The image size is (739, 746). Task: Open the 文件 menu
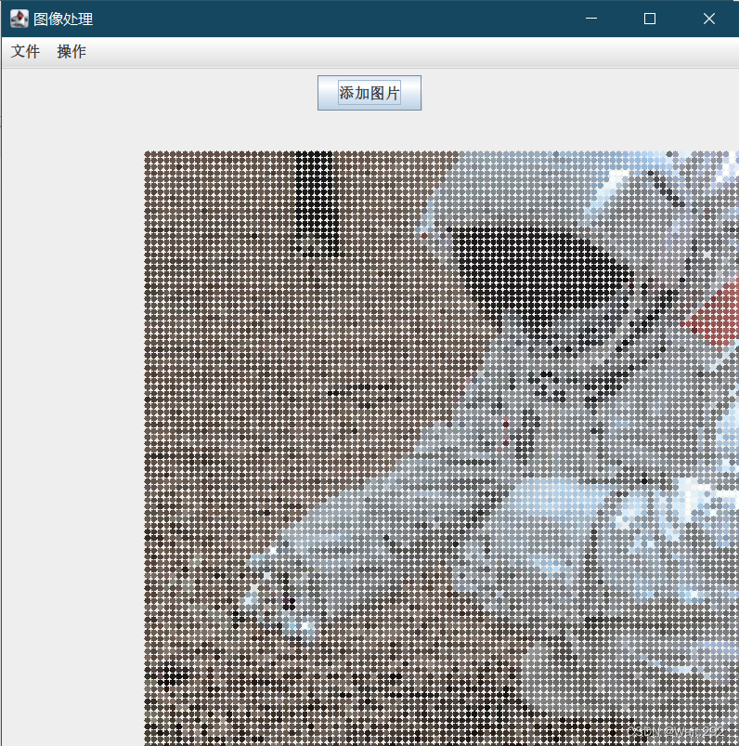25,51
